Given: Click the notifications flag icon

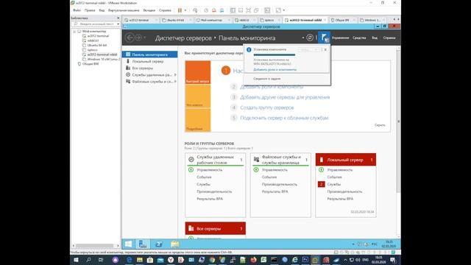Looking at the screenshot, I should pyautogui.click(x=324, y=38).
